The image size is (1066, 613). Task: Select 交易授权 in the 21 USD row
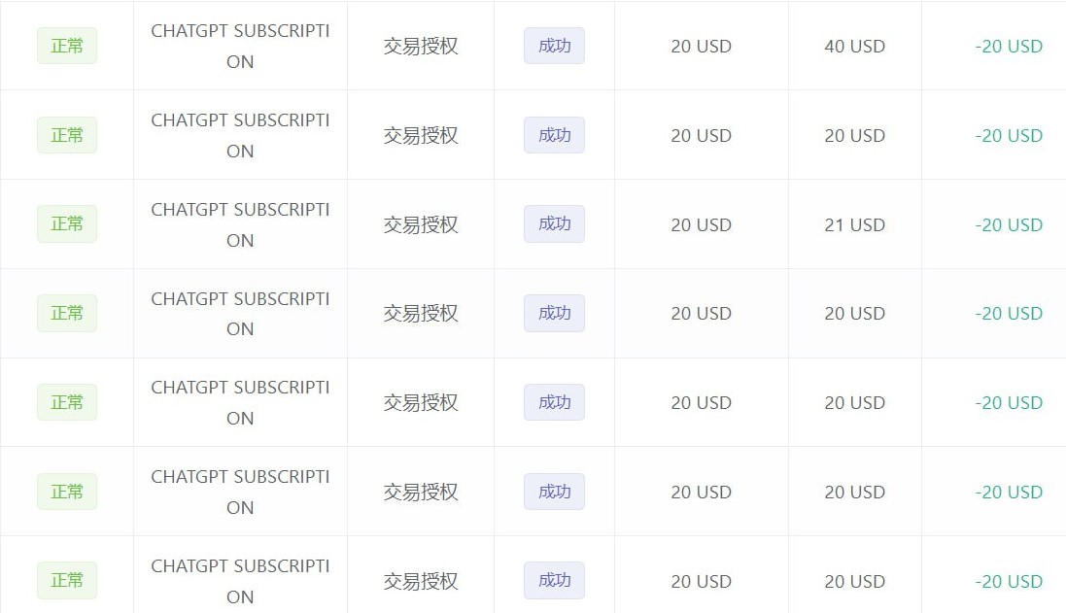point(420,224)
